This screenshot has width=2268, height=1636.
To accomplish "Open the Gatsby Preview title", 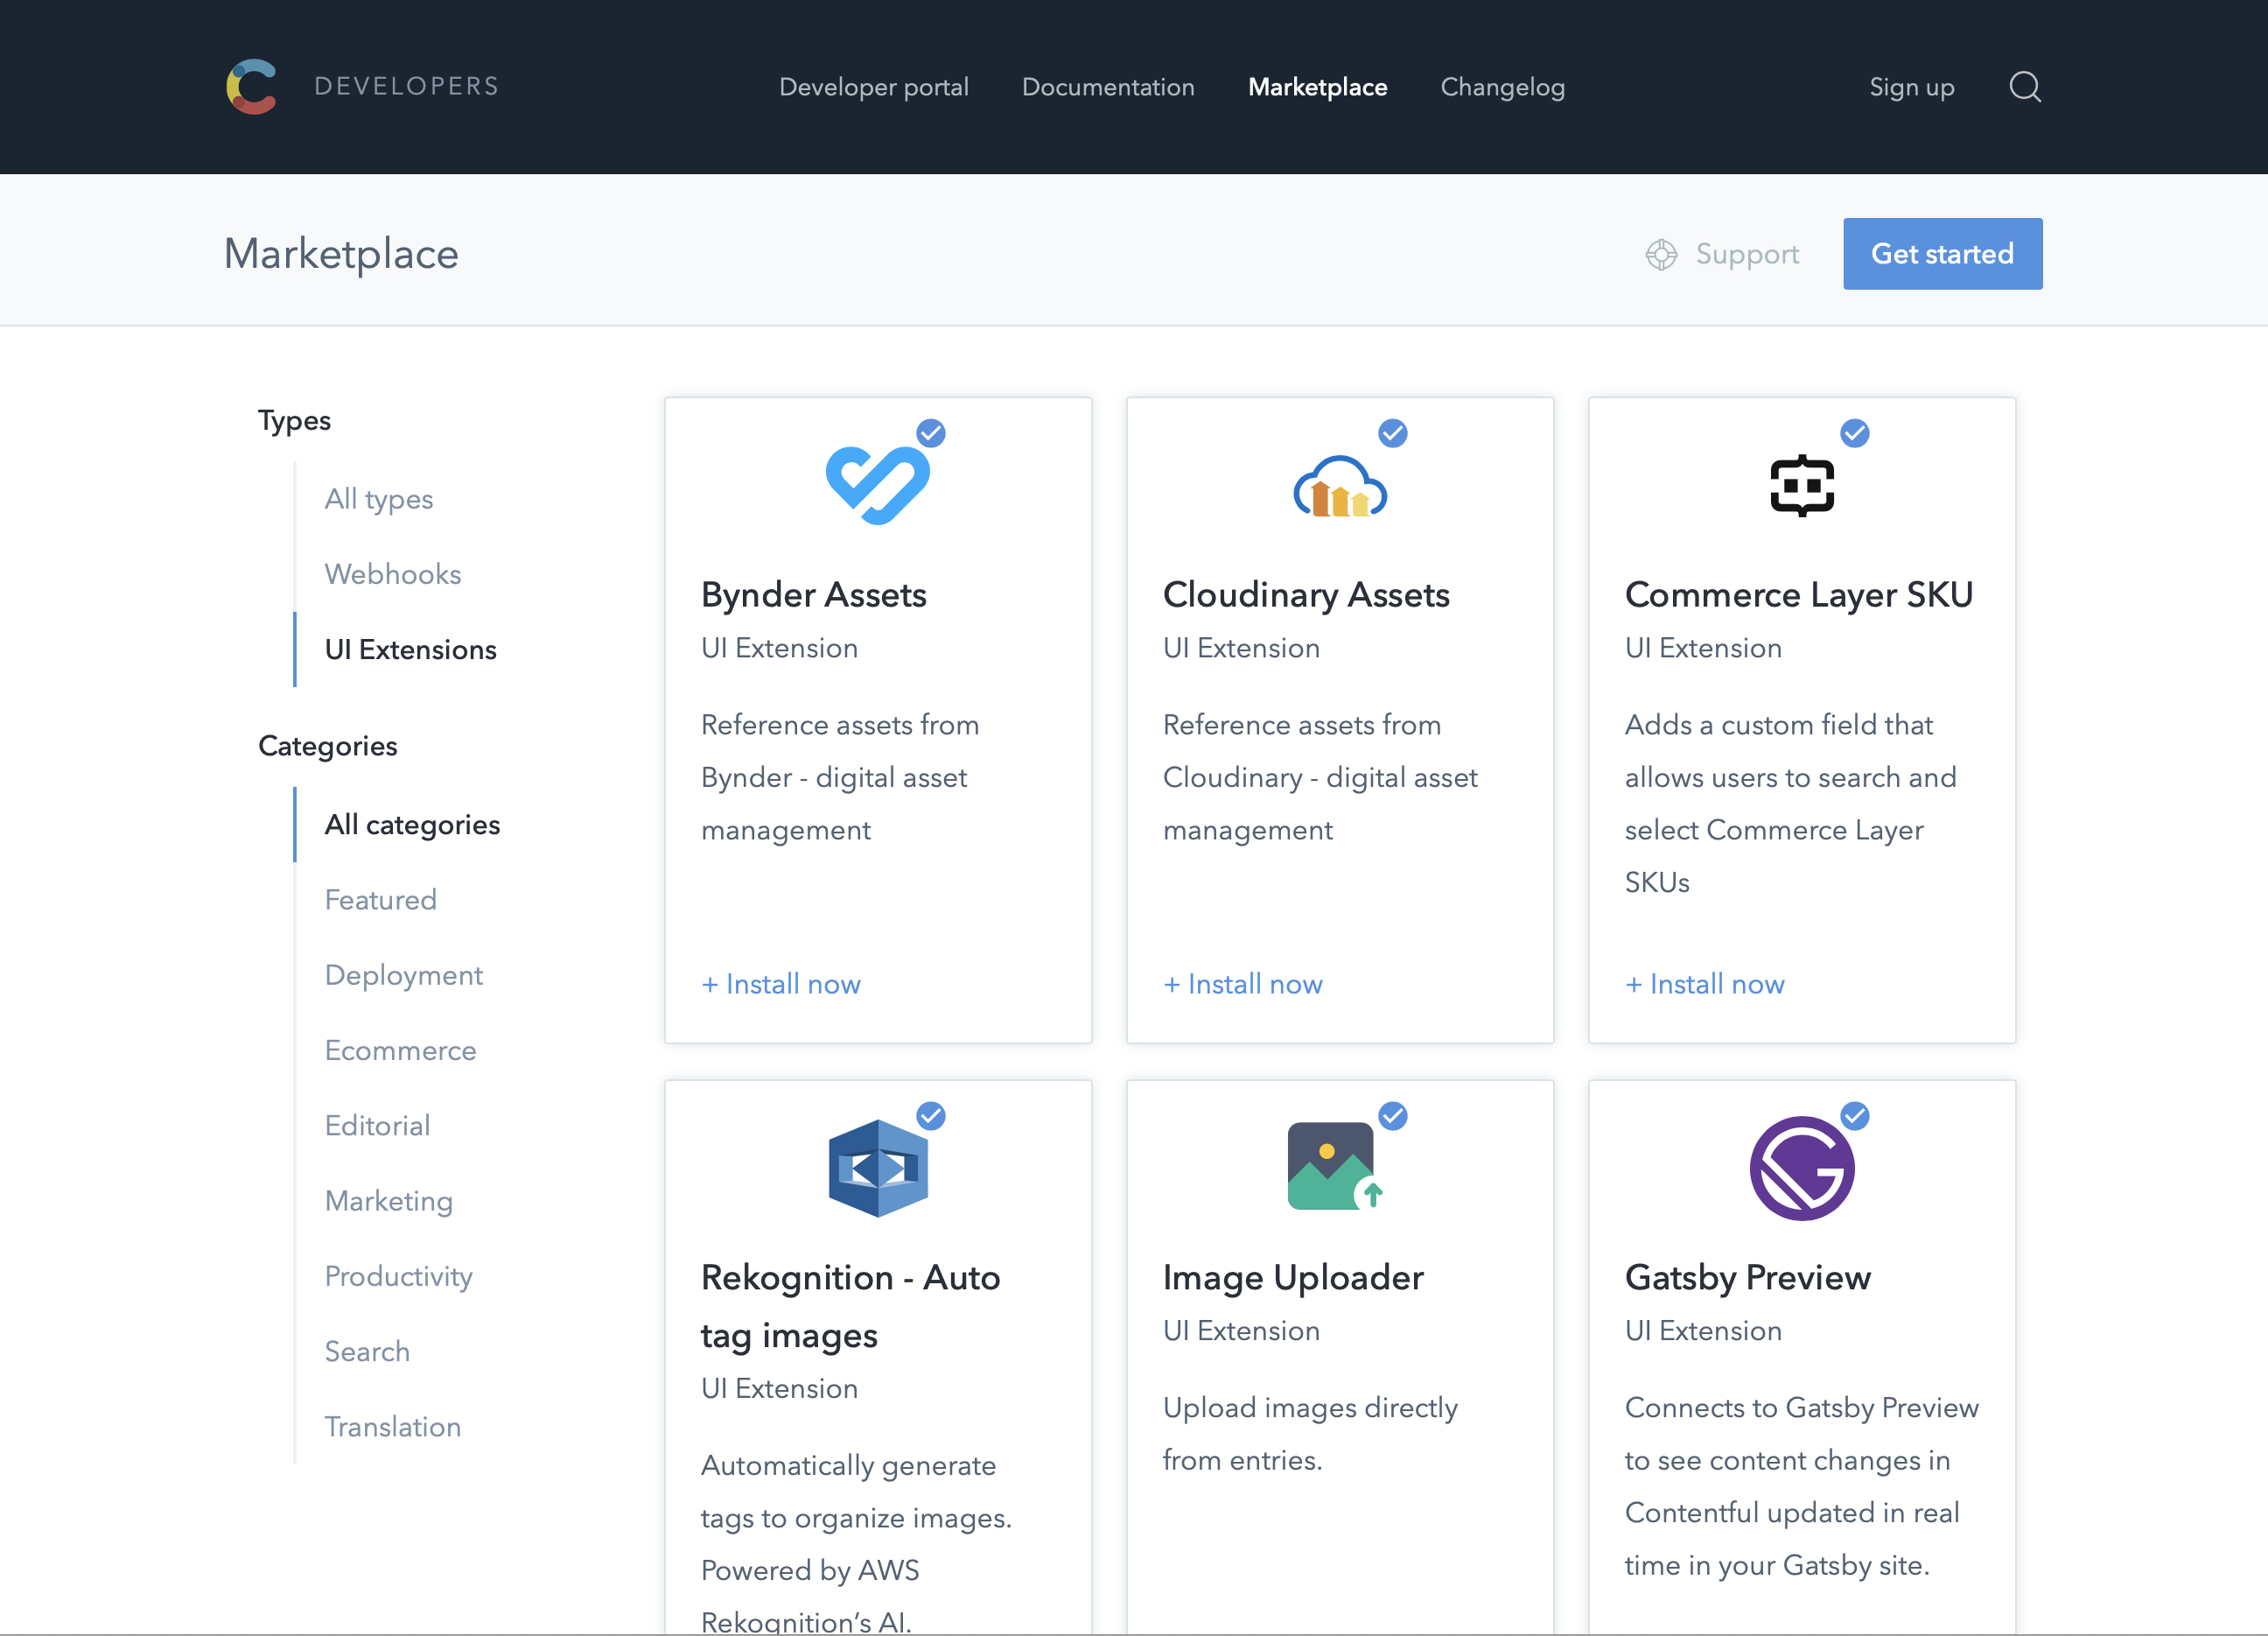I will 1748,1278.
